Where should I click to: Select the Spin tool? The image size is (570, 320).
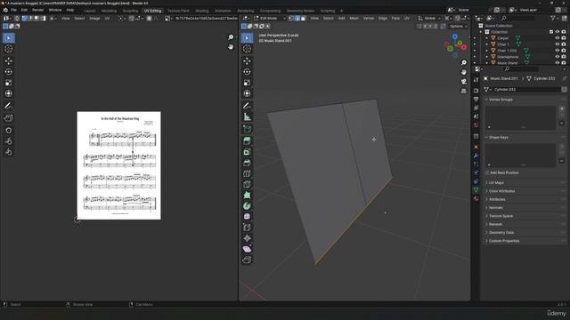(x=247, y=206)
